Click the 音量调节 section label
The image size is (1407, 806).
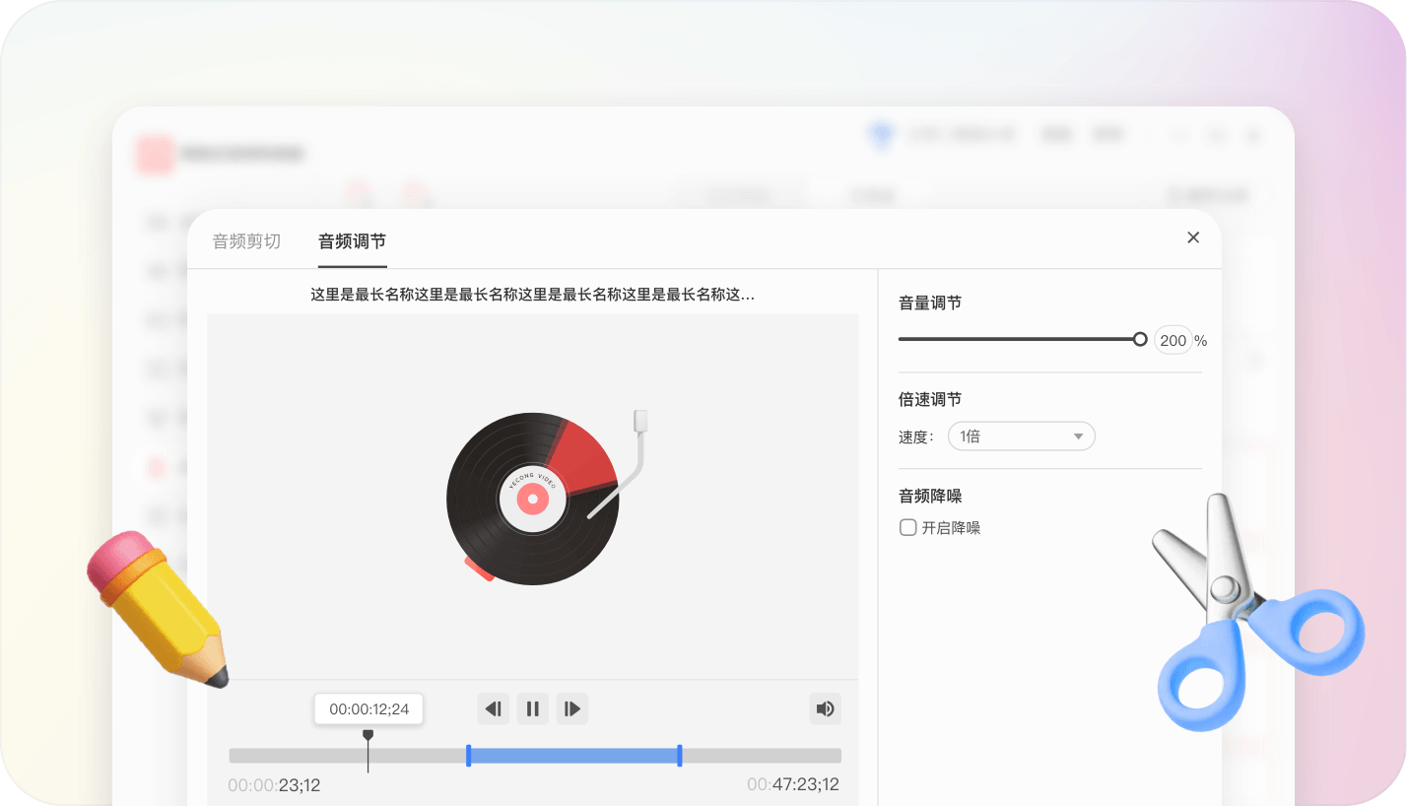tap(930, 303)
